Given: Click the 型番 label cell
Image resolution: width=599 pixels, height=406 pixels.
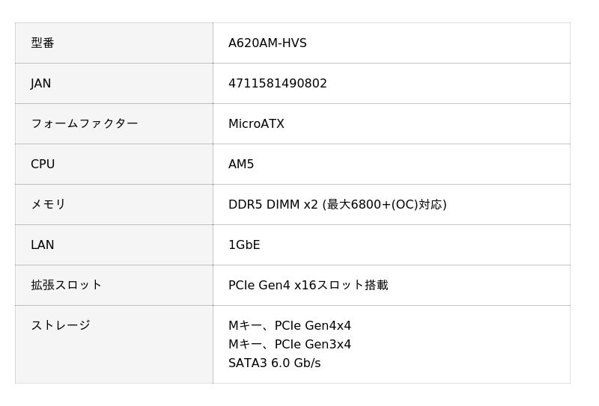Looking at the screenshot, I should click(x=43, y=43).
